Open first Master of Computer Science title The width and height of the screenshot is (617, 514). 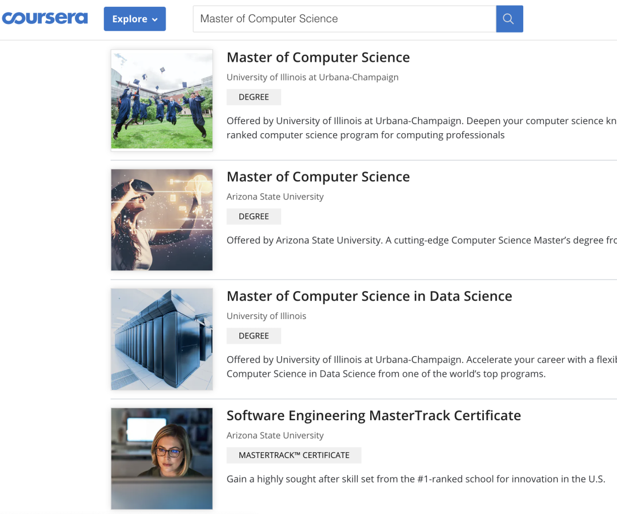click(x=318, y=57)
